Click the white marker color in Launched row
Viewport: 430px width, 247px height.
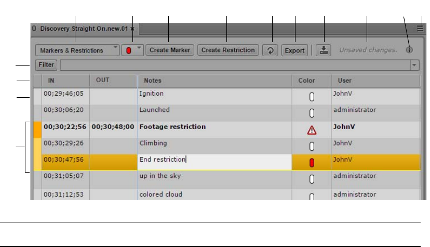312,113
